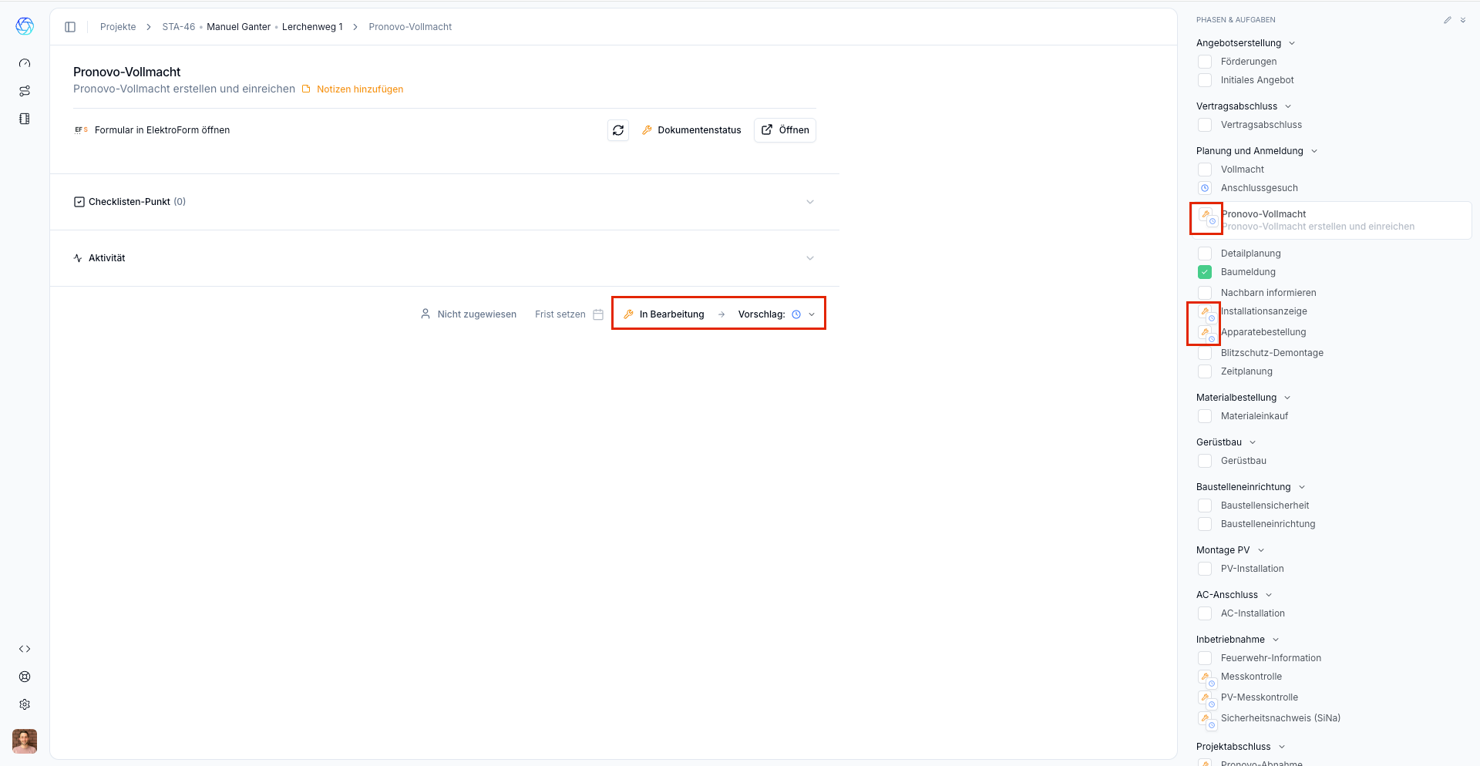Image resolution: width=1480 pixels, height=766 pixels.
Task: Tick the Materialeinkauf checkbox
Action: 1205,416
